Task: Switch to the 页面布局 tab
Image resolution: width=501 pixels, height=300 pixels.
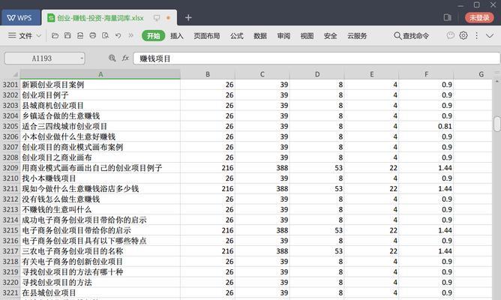Action: pos(207,36)
